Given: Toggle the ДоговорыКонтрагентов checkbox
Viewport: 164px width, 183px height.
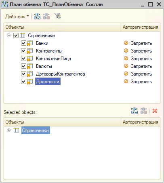Looking at the screenshot, I should (23, 74).
